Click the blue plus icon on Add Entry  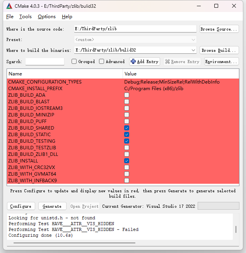click(133, 62)
